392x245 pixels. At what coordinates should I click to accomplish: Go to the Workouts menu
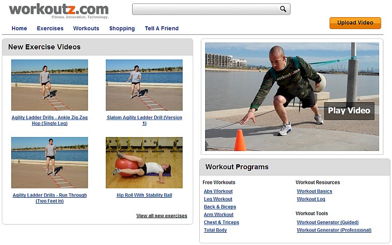click(x=86, y=28)
